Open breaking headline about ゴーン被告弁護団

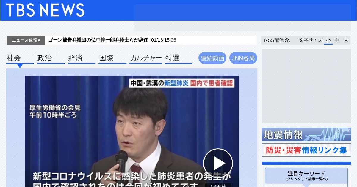click(x=98, y=40)
